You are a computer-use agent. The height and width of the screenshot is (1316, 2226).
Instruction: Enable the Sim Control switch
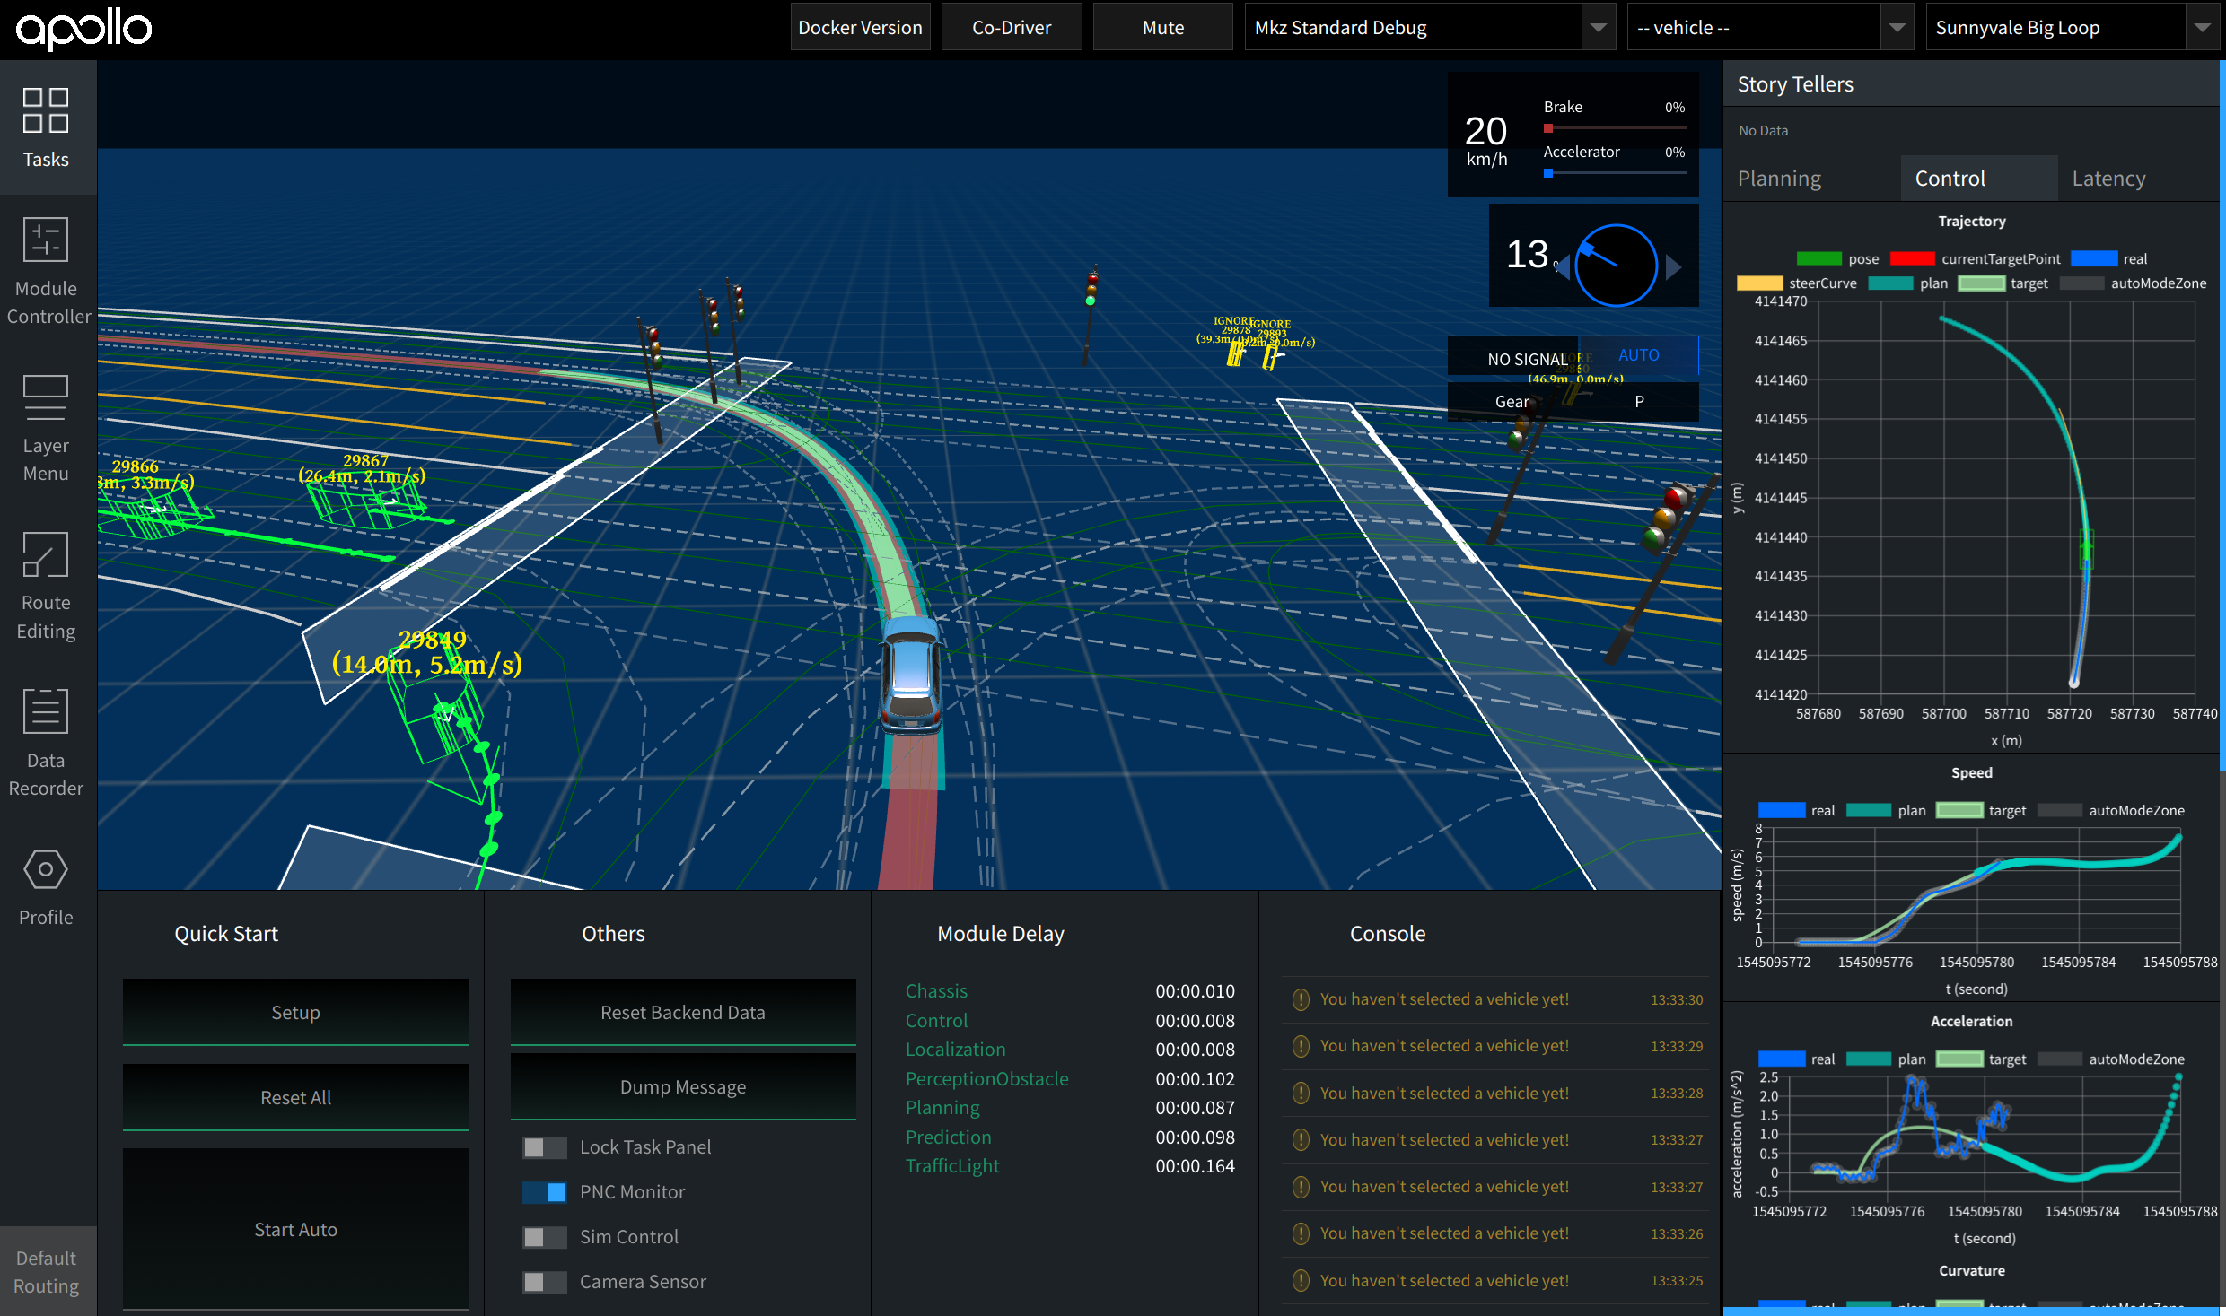point(544,1237)
